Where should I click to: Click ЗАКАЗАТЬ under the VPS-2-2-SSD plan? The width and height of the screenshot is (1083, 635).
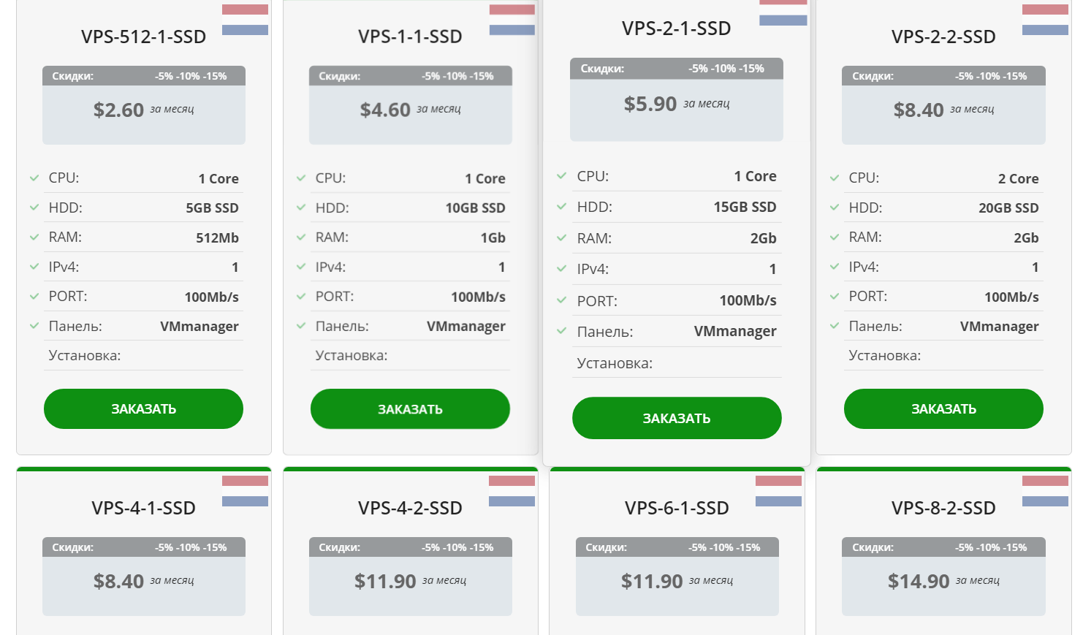tap(943, 409)
